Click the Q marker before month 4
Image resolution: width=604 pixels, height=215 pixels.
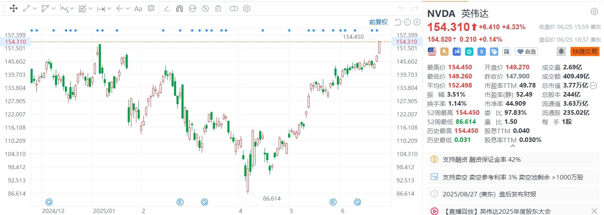coord(204,202)
